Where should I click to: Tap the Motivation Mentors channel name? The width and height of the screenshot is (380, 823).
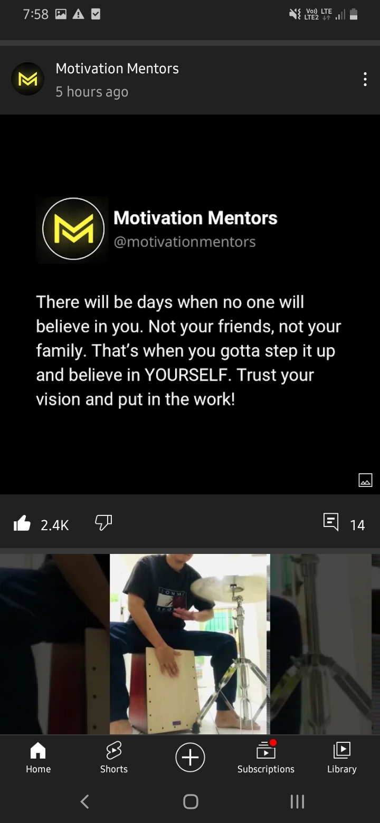[x=117, y=69]
